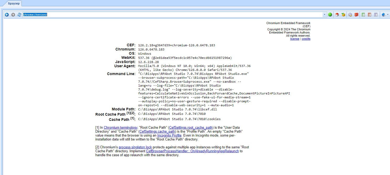Image resolution: width=390 pixels, height=175 pixels.
Task: Open the CefSettings.root_cache_path link
Action: tap(191, 127)
